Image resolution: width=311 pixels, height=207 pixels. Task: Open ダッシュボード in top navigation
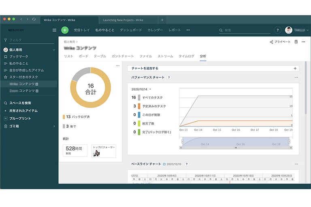[131, 30]
